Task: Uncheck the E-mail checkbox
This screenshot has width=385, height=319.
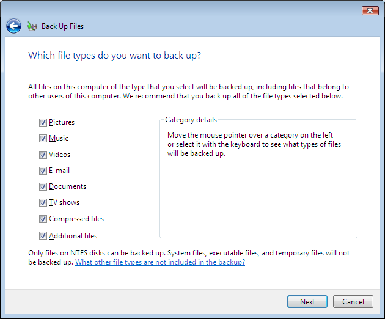Action: 43,170
